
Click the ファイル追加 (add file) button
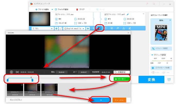tap(42, 9)
